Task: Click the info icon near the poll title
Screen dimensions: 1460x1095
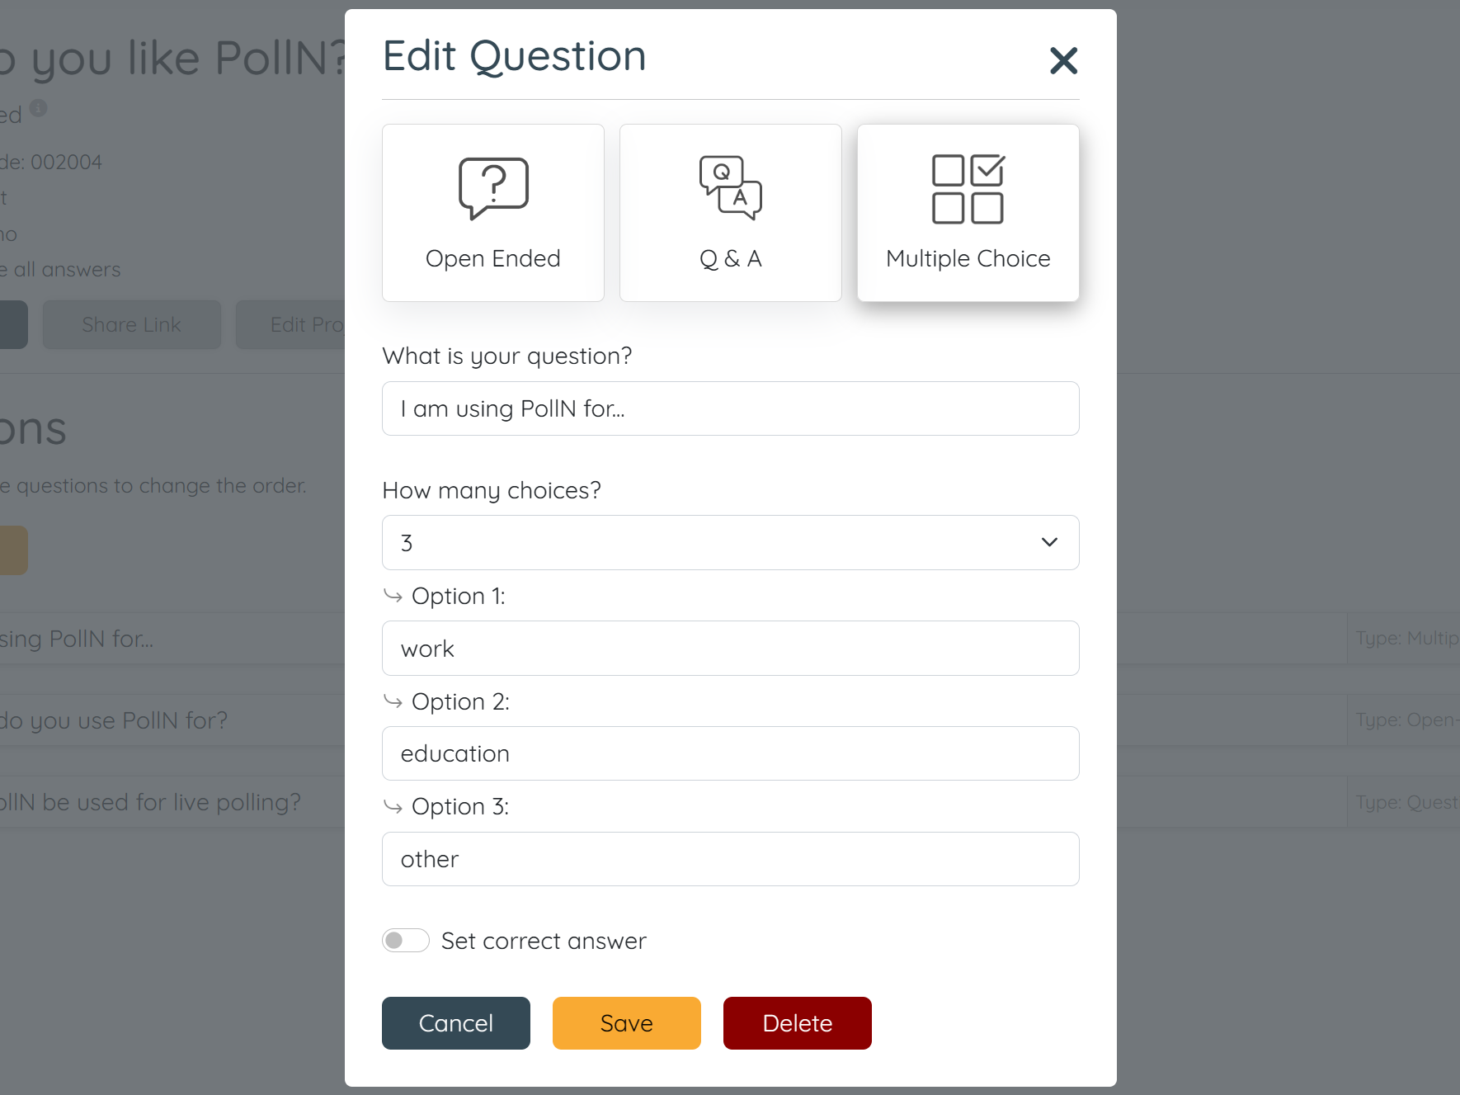Action: pyautogui.click(x=40, y=107)
